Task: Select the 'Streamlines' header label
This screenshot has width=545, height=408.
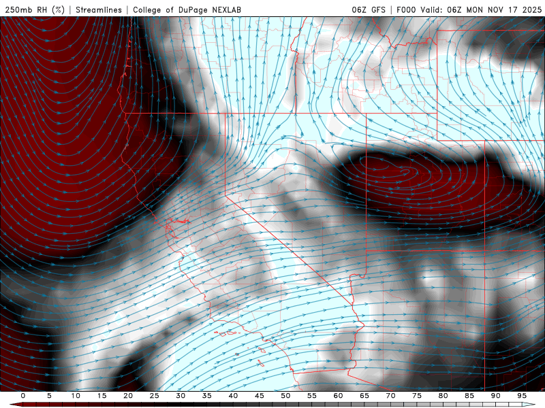Action: 99,10
